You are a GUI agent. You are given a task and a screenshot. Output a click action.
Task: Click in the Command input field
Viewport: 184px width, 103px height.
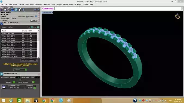point(117,8)
